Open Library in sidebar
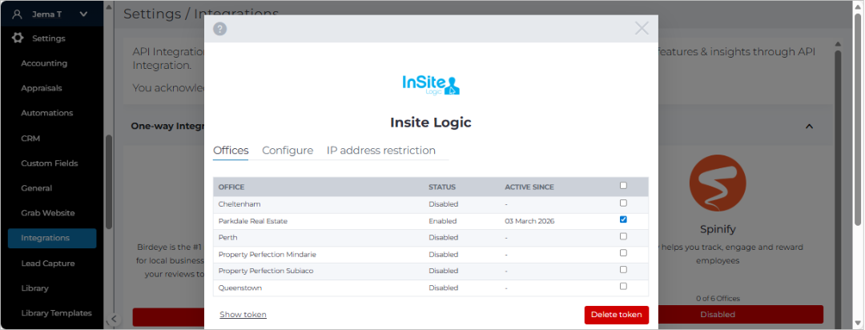The width and height of the screenshot is (865, 330). click(34, 288)
